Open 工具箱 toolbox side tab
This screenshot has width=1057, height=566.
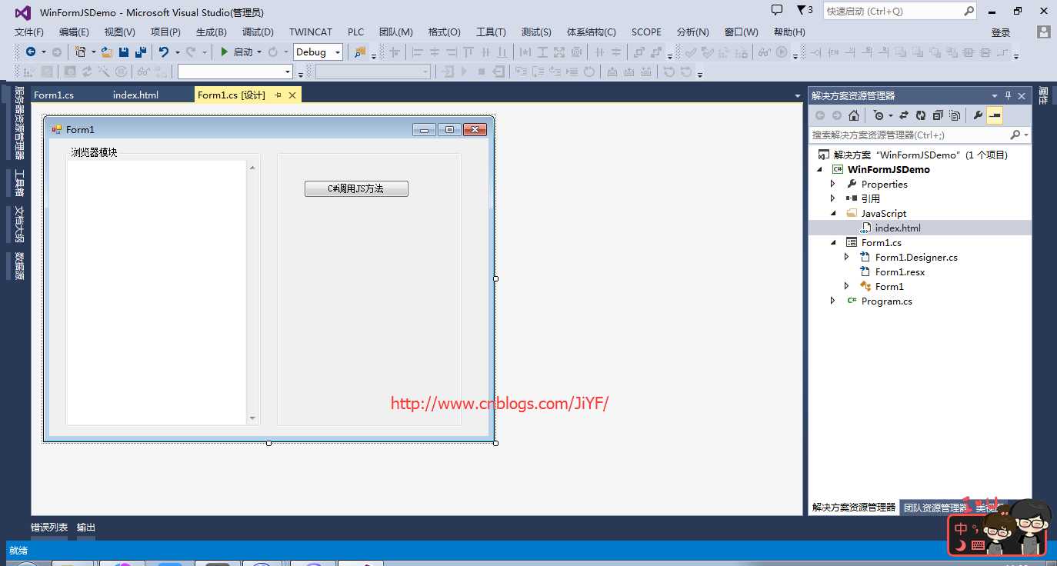(19, 183)
